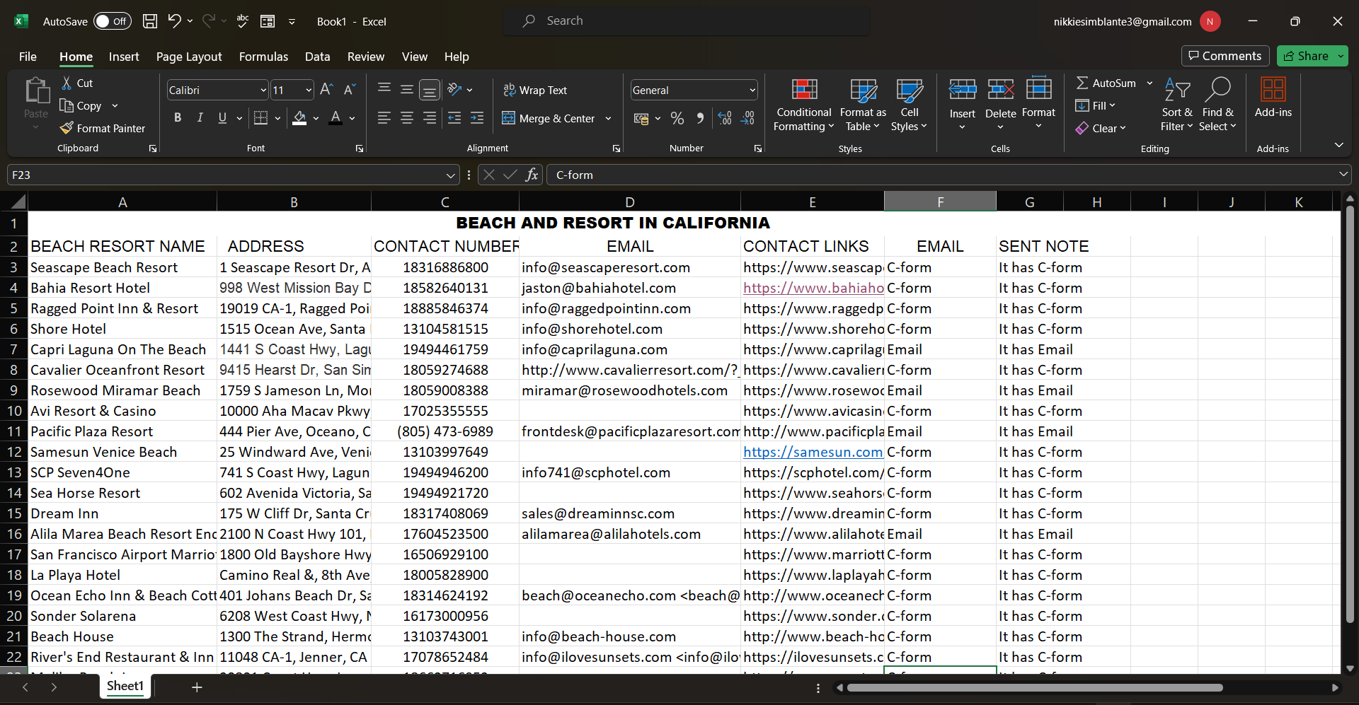Click the Search box in title bar
The image size is (1359, 705).
(687, 21)
